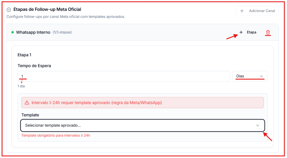Open the Dias time unit dropdown

(x=250, y=76)
